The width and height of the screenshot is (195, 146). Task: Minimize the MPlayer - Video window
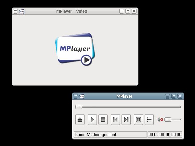[122, 11]
